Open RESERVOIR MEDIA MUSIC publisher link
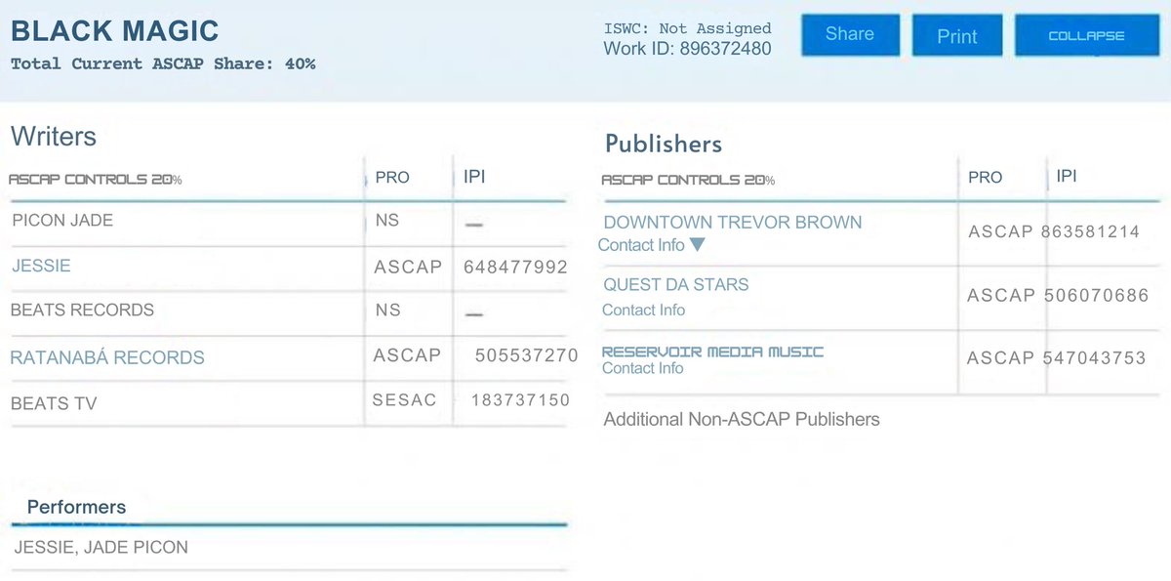This screenshot has width=1171, height=581. pyautogui.click(x=712, y=352)
